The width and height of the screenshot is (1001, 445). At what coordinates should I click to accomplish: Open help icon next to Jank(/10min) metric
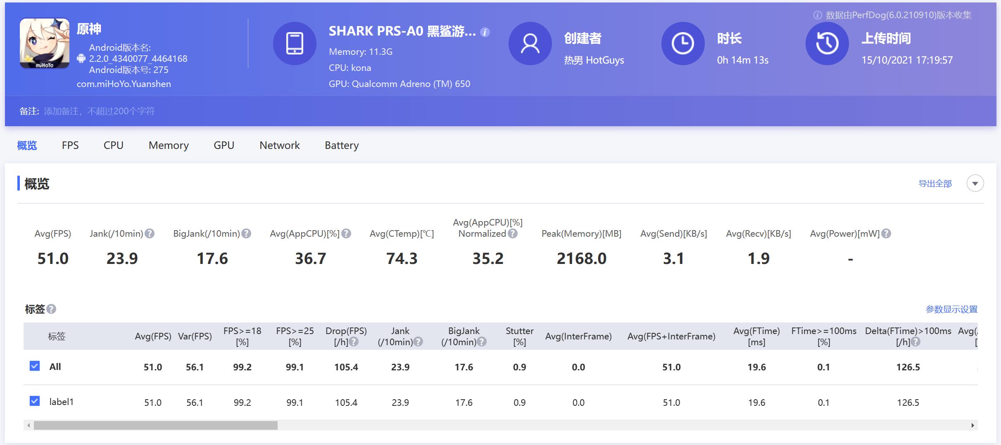150,234
